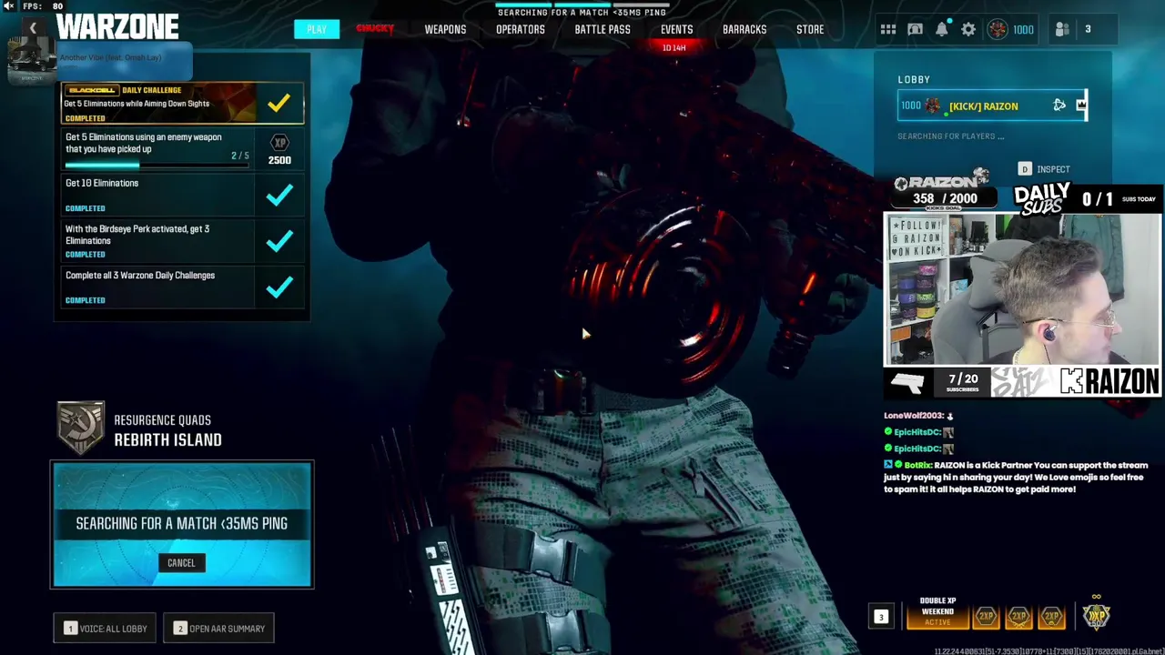Click the BotRix chat message
Screen dimensions: 1165x655
click(x=1017, y=477)
